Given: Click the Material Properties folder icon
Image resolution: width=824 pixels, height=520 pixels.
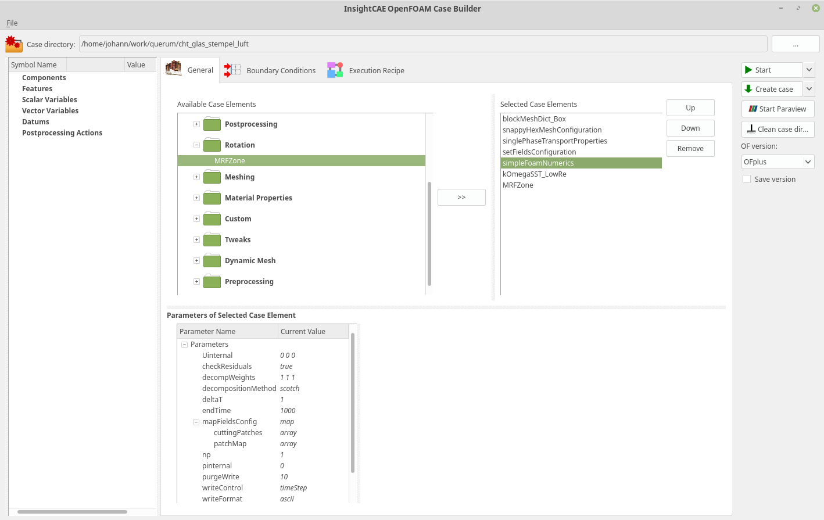Looking at the screenshot, I should click(x=212, y=198).
